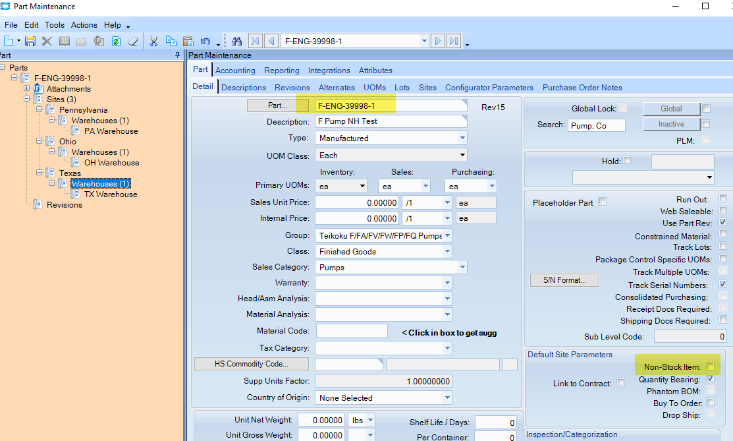Uncheck Use Part Rev checkbox
Viewport: 733px width, 441px height.
pyautogui.click(x=722, y=222)
